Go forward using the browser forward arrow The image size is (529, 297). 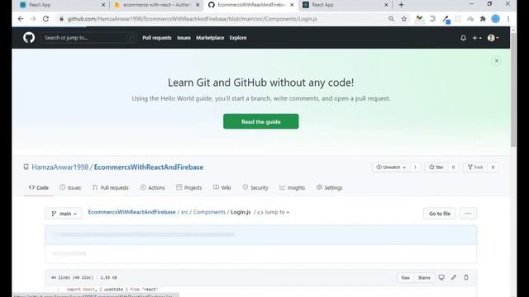tap(33, 19)
